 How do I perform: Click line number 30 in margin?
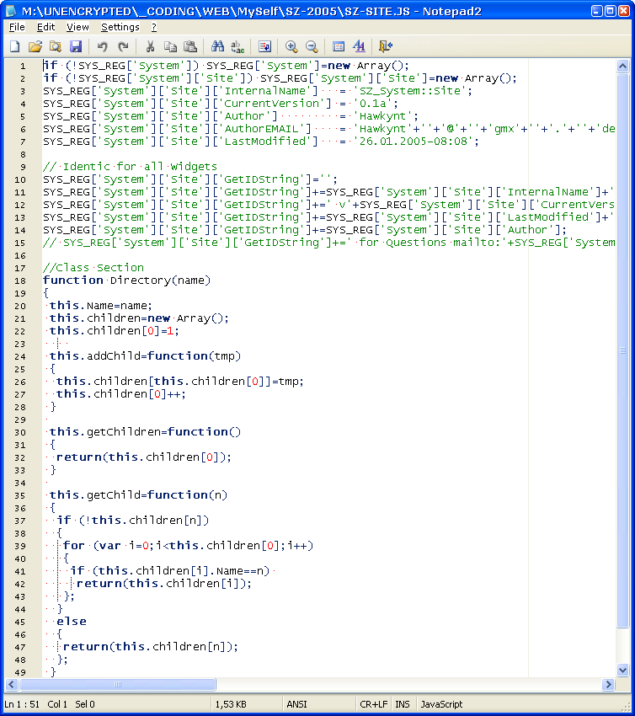coord(20,432)
